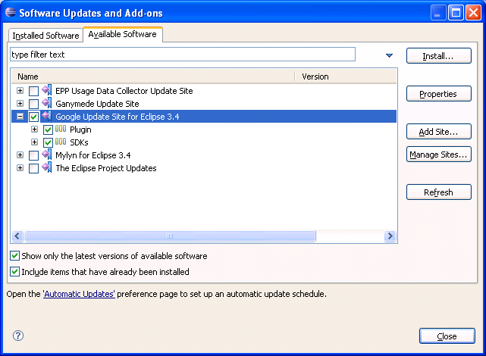Click the Install... button

click(438, 56)
